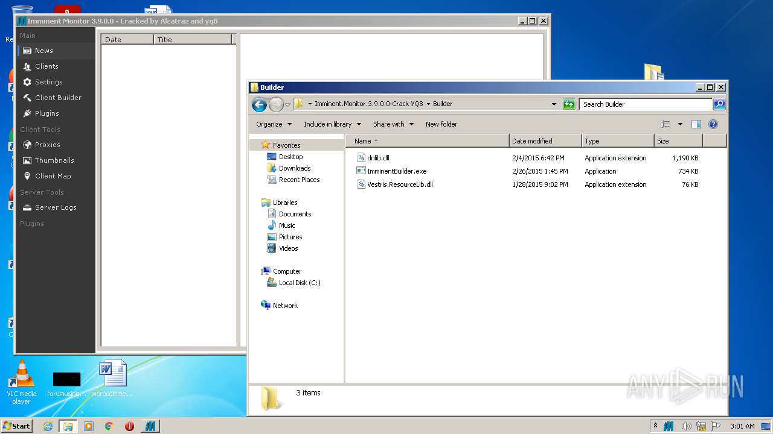Click the system clock showing 3:01 AM
This screenshot has width=773, height=434.
742,426
